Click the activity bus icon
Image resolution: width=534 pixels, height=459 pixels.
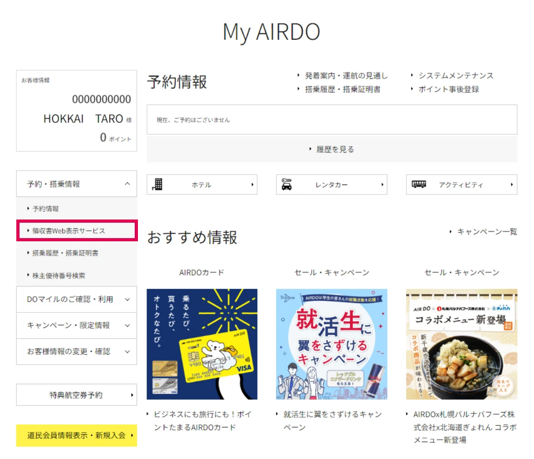point(419,184)
